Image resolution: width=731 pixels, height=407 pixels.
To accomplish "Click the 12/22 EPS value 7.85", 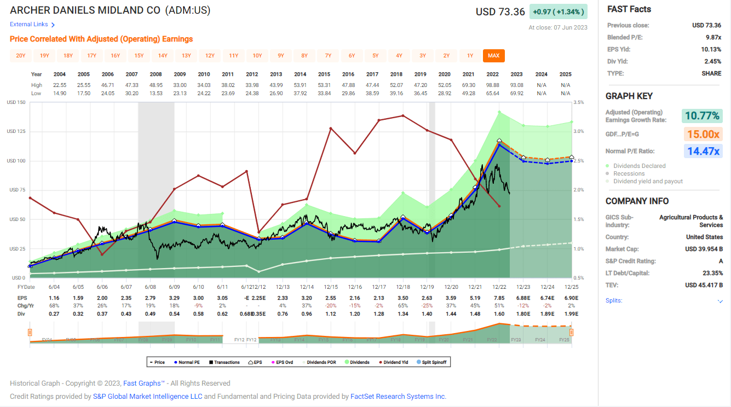I will (499, 298).
